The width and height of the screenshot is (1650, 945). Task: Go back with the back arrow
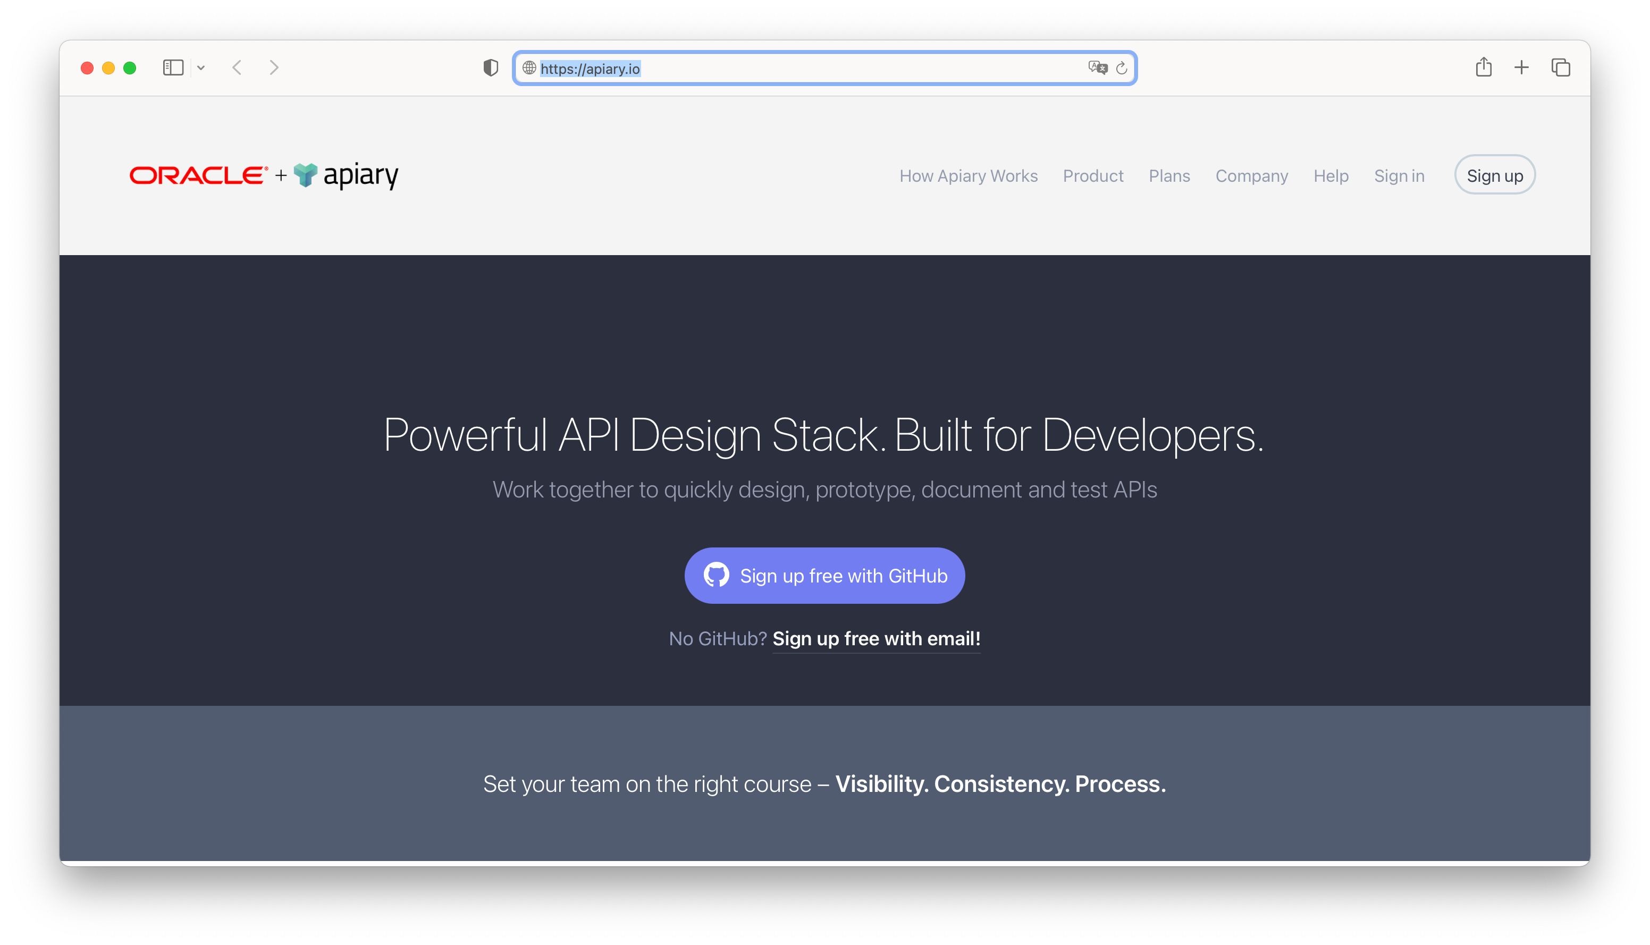pos(238,67)
